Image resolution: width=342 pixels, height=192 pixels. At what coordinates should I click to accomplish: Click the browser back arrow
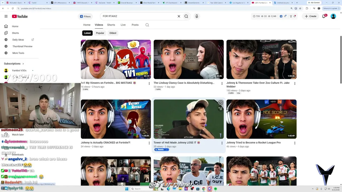[3, 8]
